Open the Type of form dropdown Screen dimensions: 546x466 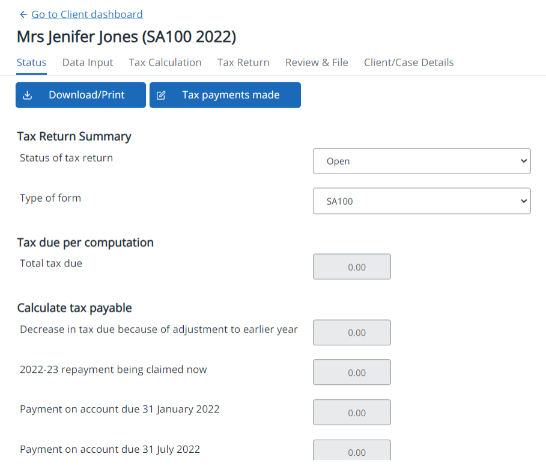click(x=422, y=201)
